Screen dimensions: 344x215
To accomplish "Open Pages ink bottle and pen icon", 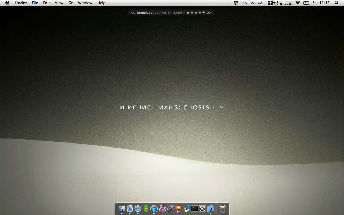I will point(170,208).
